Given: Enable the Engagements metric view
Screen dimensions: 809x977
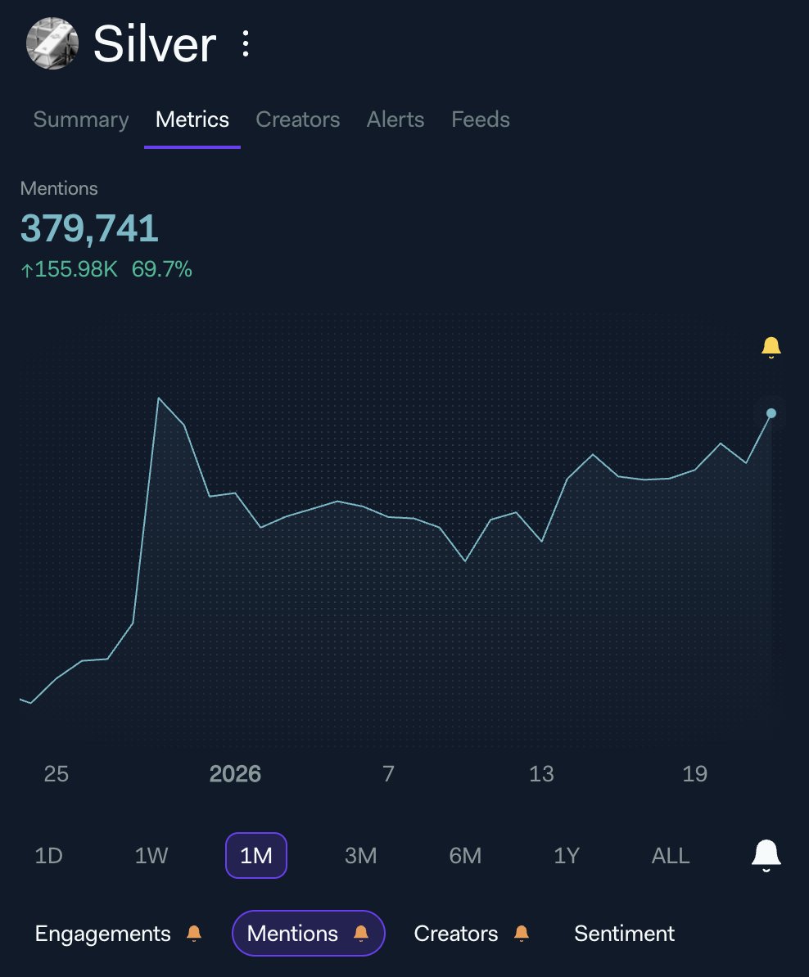Looking at the screenshot, I should [x=102, y=932].
